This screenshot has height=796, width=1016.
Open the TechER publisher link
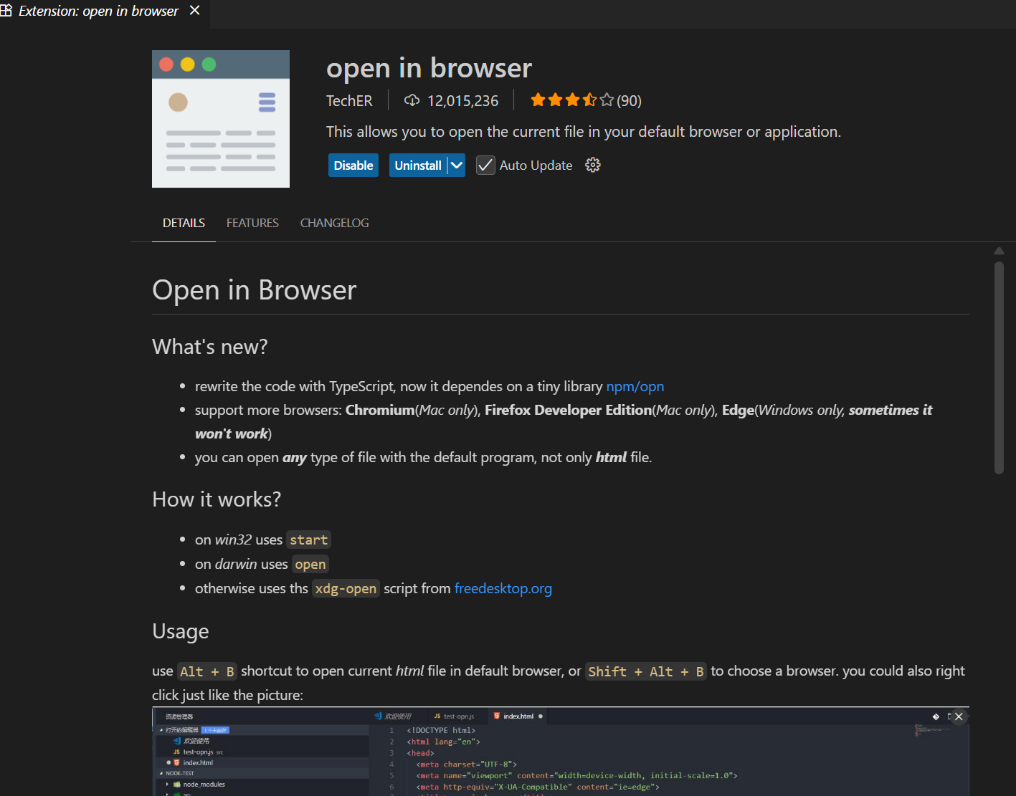click(x=349, y=101)
